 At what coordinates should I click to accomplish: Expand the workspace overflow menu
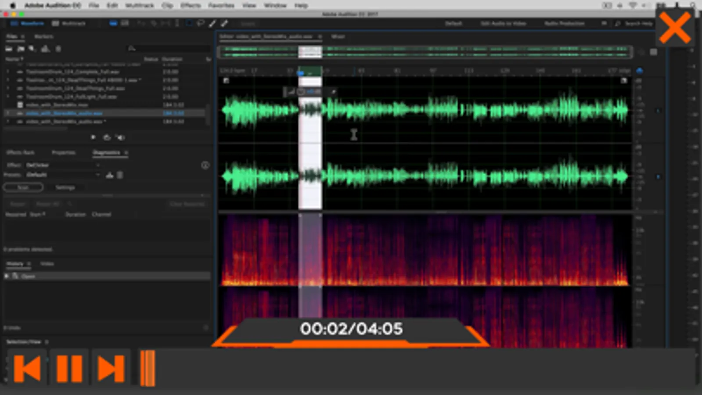[x=604, y=23]
